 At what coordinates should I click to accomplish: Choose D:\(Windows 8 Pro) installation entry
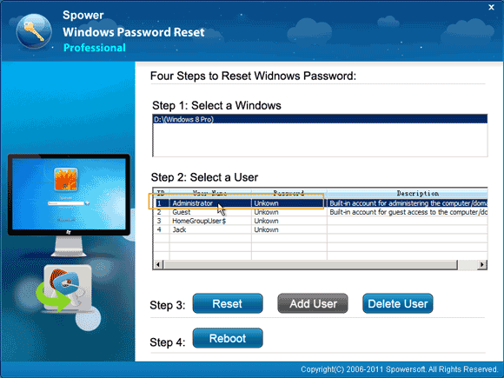[320, 119]
